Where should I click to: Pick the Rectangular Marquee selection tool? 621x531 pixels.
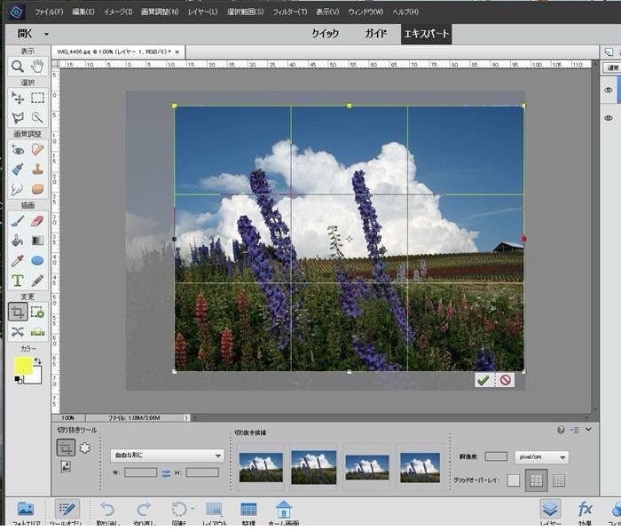pyautogui.click(x=37, y=99)
